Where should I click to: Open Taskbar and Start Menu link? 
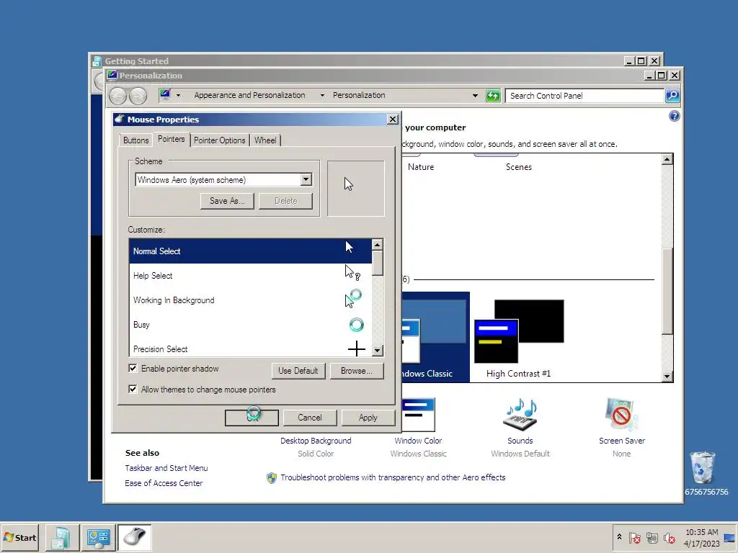tap(166, 468)
